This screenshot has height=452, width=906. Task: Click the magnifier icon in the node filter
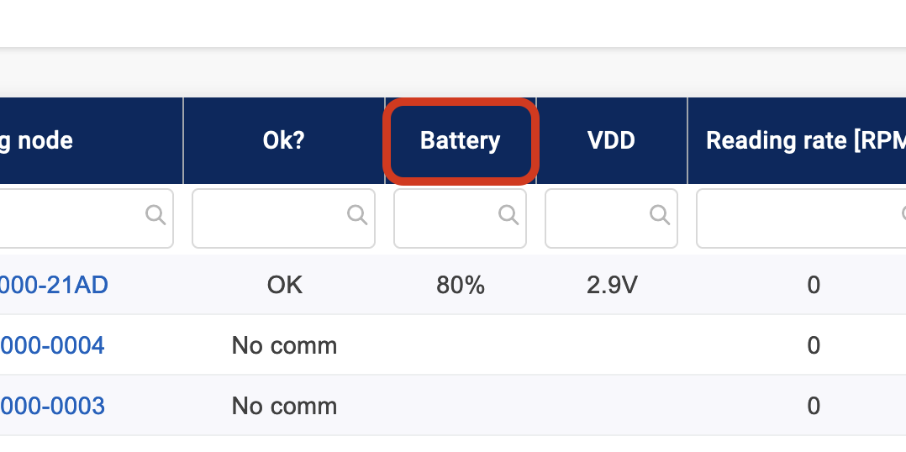155,215
